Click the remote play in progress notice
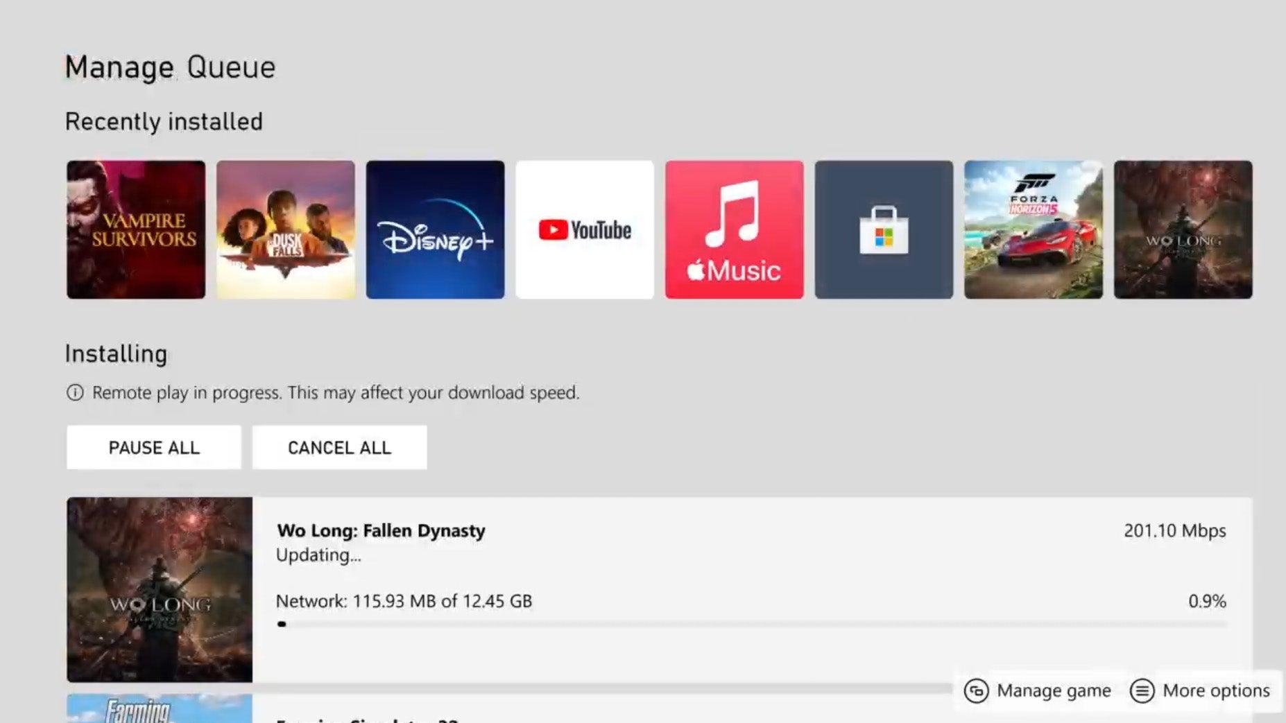This screenshot has width=1286, height=723. 336,392
